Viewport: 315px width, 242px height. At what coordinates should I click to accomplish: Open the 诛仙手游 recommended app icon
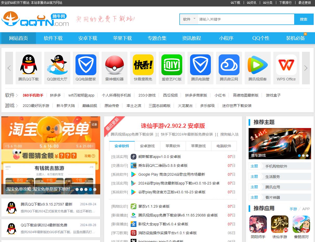coord(280,224)
